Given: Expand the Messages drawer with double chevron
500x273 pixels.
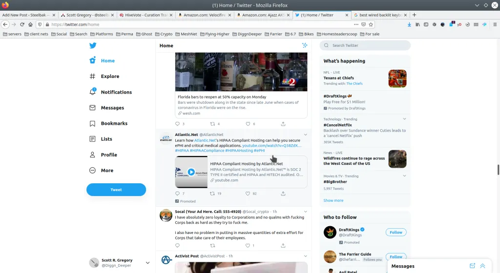Looking at the screenshot, I should 482,266.
